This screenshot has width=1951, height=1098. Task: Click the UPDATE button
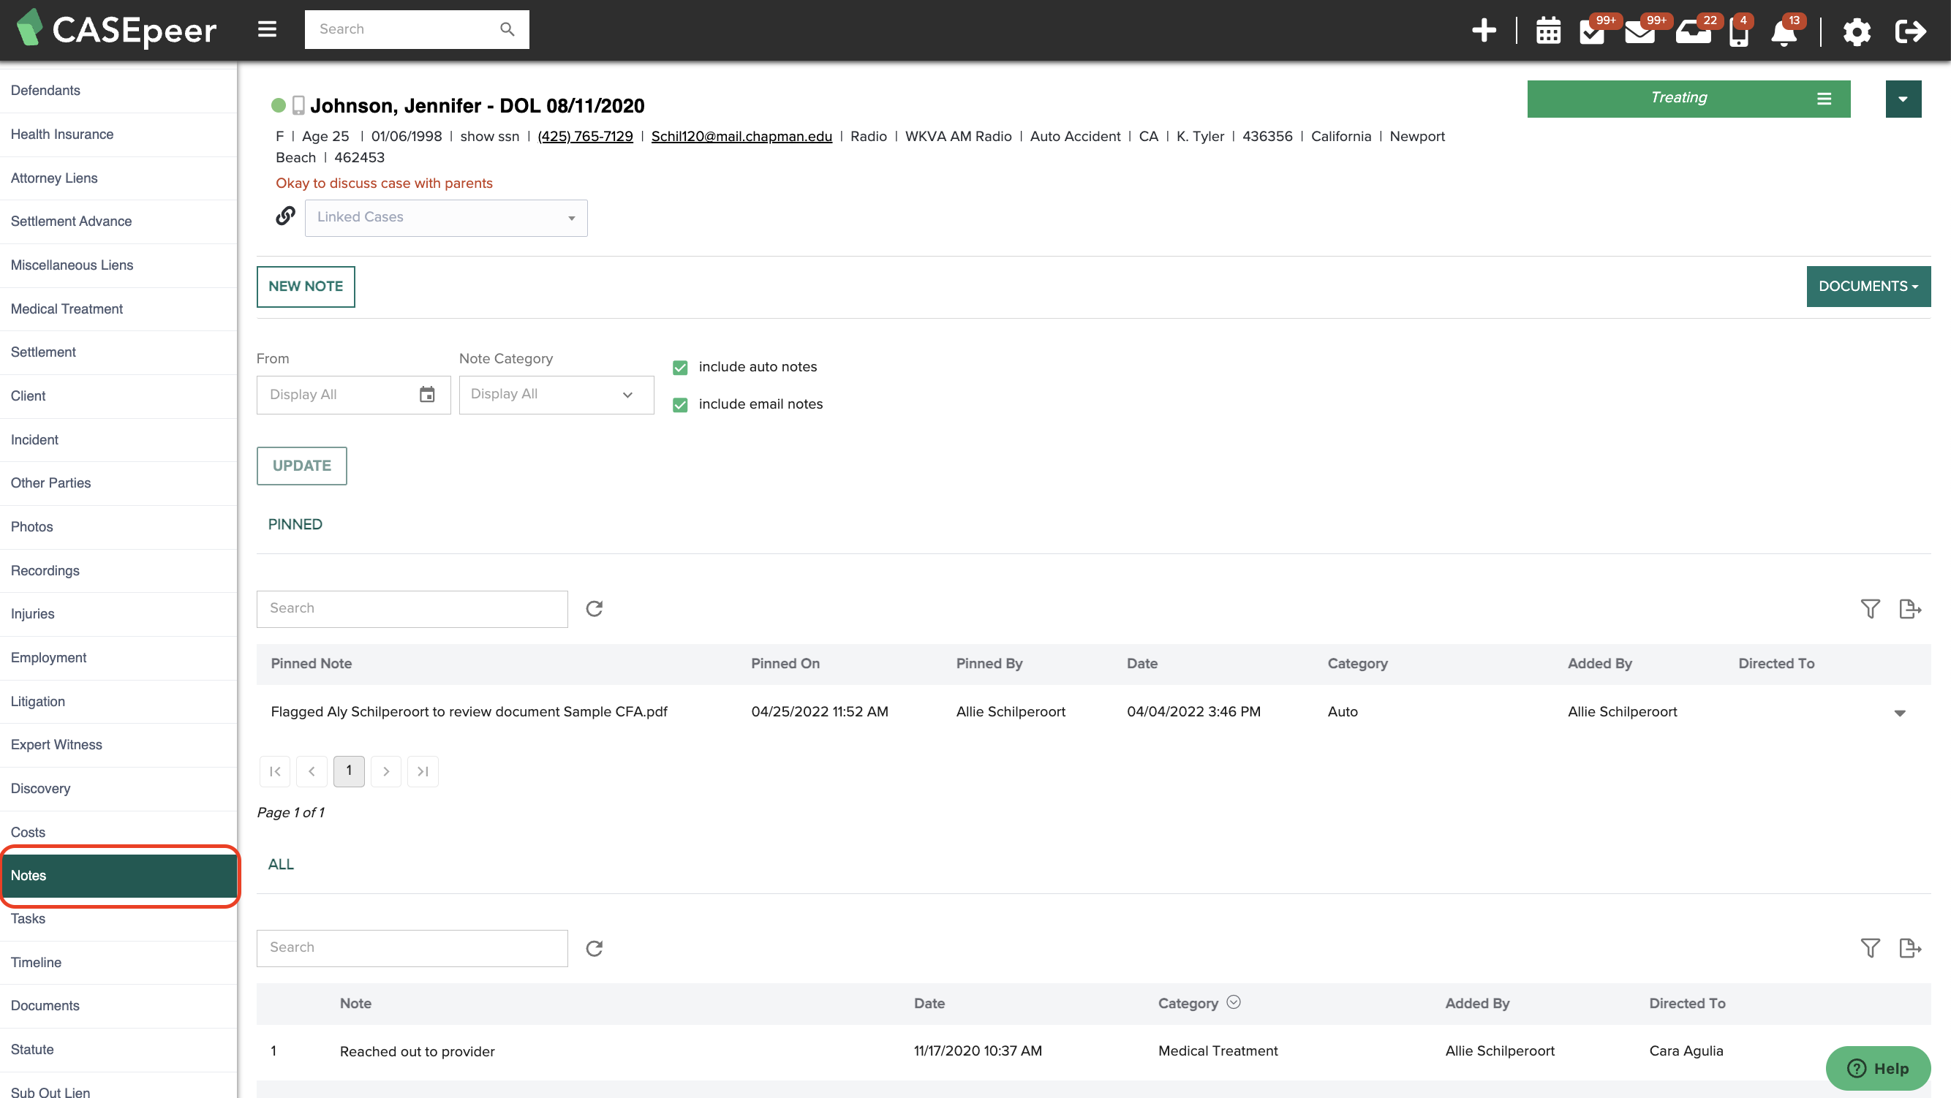(301, 466)
